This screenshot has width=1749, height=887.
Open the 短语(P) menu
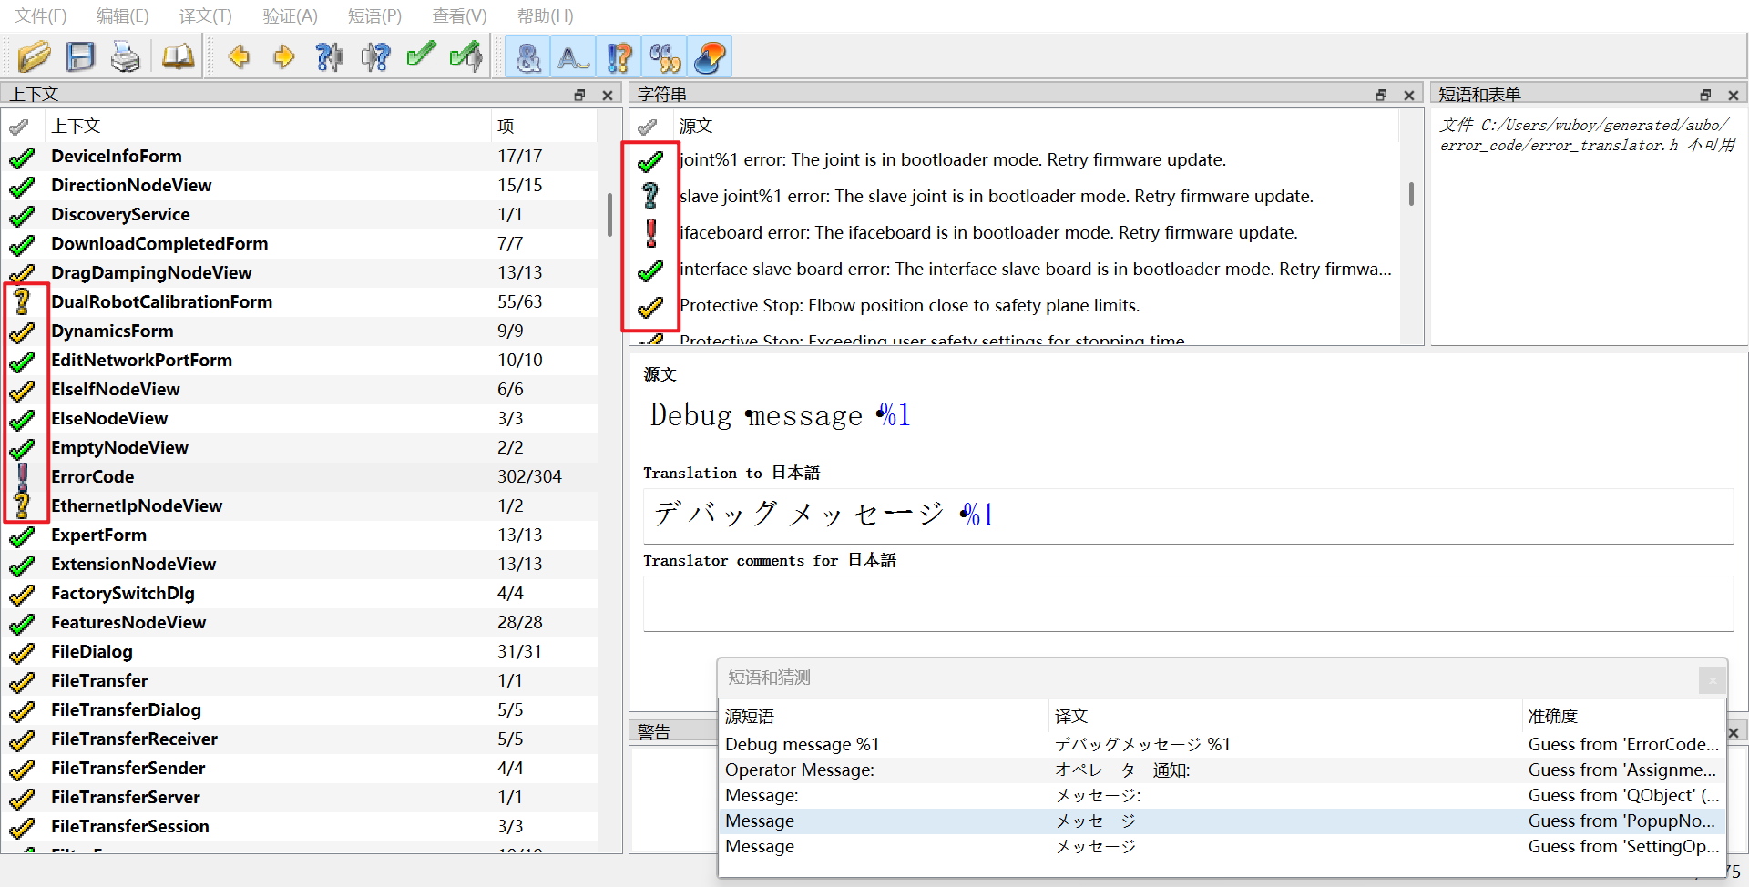click(x=373, y=15)
